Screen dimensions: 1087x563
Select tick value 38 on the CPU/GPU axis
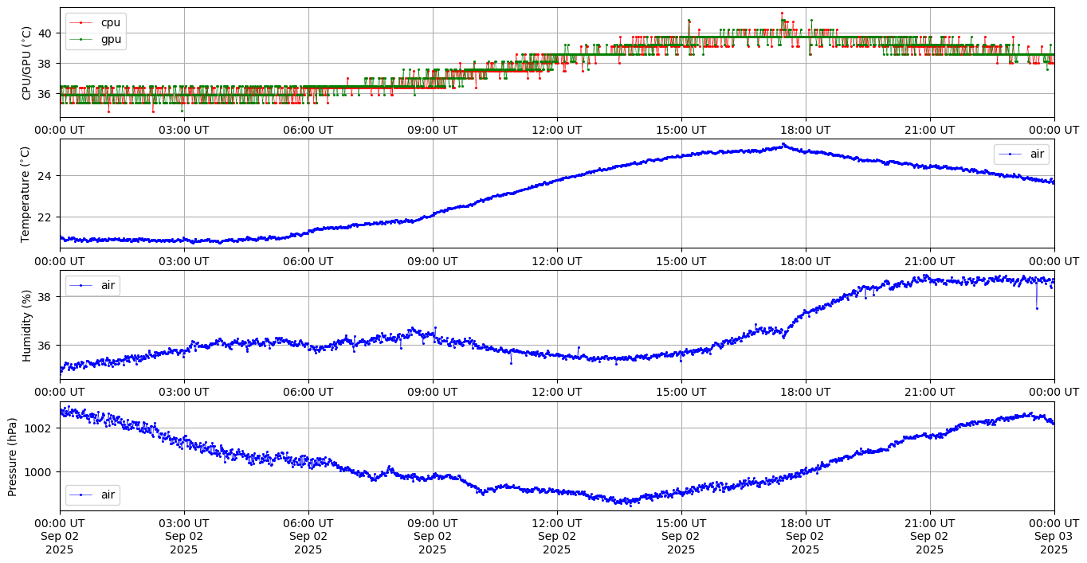tap(45, 64)
